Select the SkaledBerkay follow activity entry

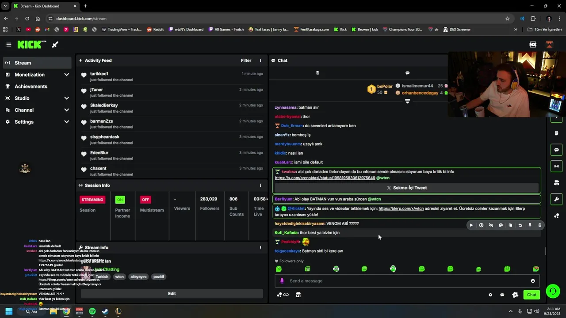tap(172, 108)
